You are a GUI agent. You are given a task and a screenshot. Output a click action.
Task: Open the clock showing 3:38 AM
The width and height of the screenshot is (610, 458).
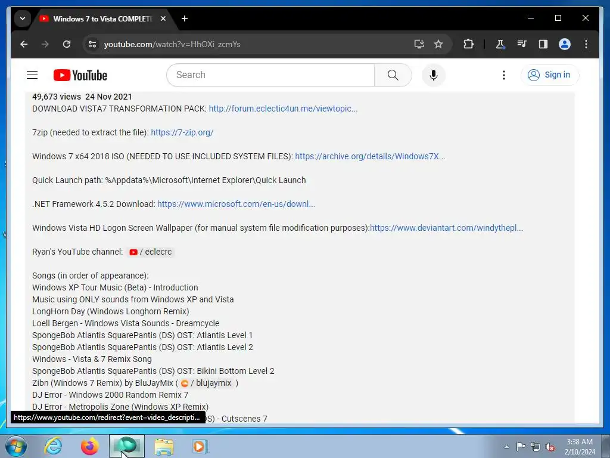pyautogui.click(x=580, y=447)
